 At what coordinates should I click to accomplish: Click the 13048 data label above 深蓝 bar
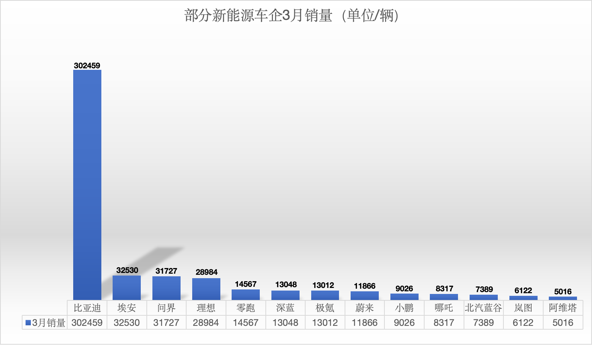[286, 285]
